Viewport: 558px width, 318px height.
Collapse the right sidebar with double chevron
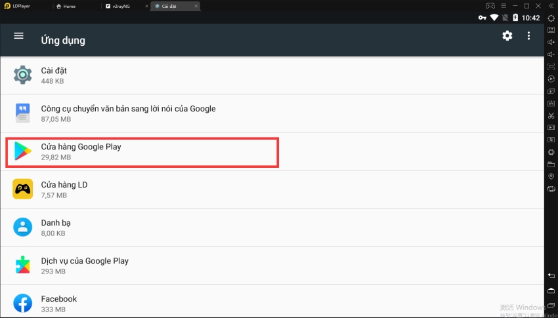coord(551,6)
